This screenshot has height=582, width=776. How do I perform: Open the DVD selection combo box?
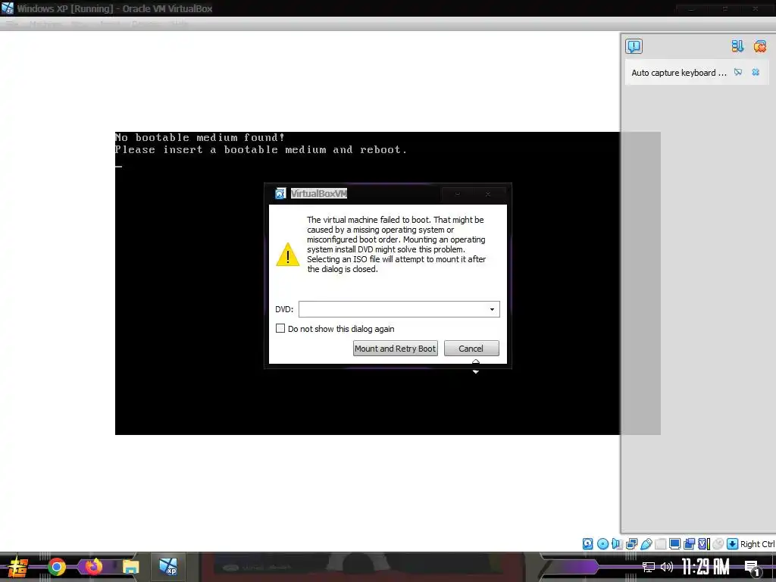[399, 309]
